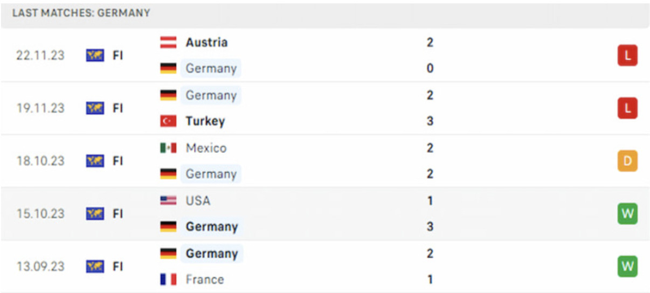650x293 pixels.
Task: Click the red L badge for the Austria match
Action: (x=627, y=55)
